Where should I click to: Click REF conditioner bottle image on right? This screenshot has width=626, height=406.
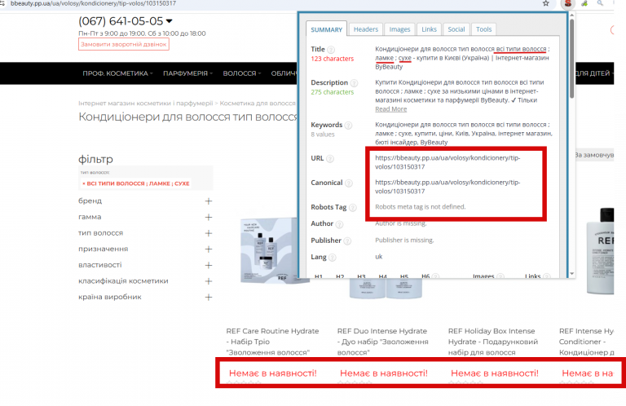pos(600,251)
